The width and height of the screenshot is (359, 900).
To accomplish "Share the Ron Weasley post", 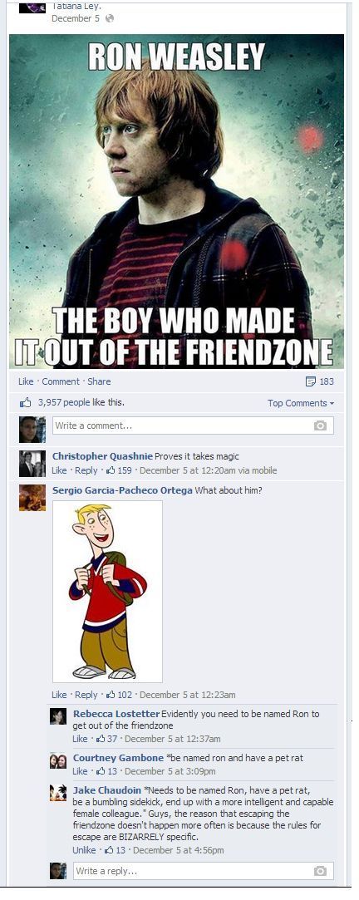I will click(100, 381).
